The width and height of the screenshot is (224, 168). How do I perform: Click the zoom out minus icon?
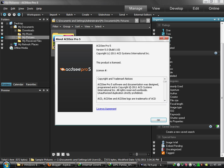pos(131,154)
